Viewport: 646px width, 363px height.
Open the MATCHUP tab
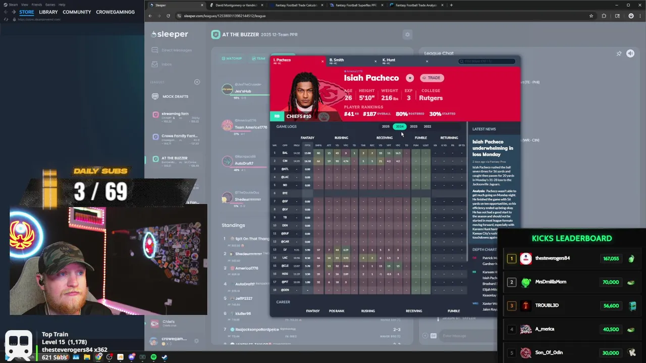[x=232, y=58]
